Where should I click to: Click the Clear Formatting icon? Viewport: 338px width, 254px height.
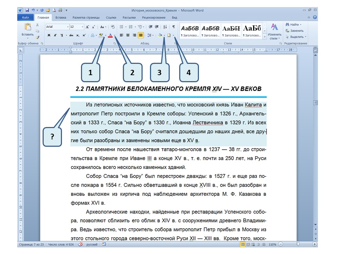(x=113, y=27)
